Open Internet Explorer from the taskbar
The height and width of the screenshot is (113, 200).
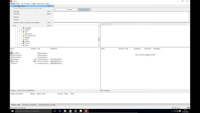coord(76,111)
